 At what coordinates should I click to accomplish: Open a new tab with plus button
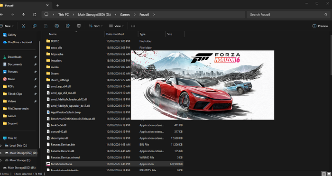coord(57,6)
